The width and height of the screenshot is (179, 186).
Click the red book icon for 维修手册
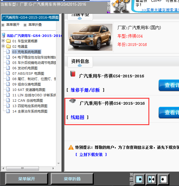[x=73, y=74]
